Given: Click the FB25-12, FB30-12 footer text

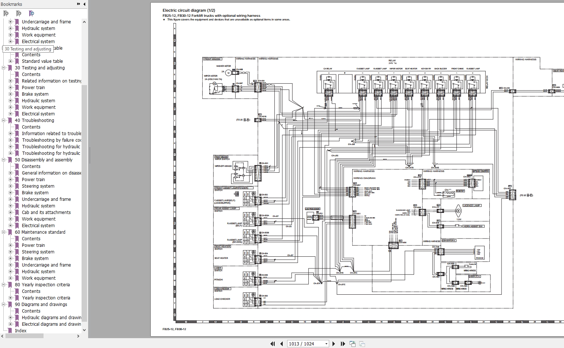Looking at the screenshot, I should pos(174,329).
